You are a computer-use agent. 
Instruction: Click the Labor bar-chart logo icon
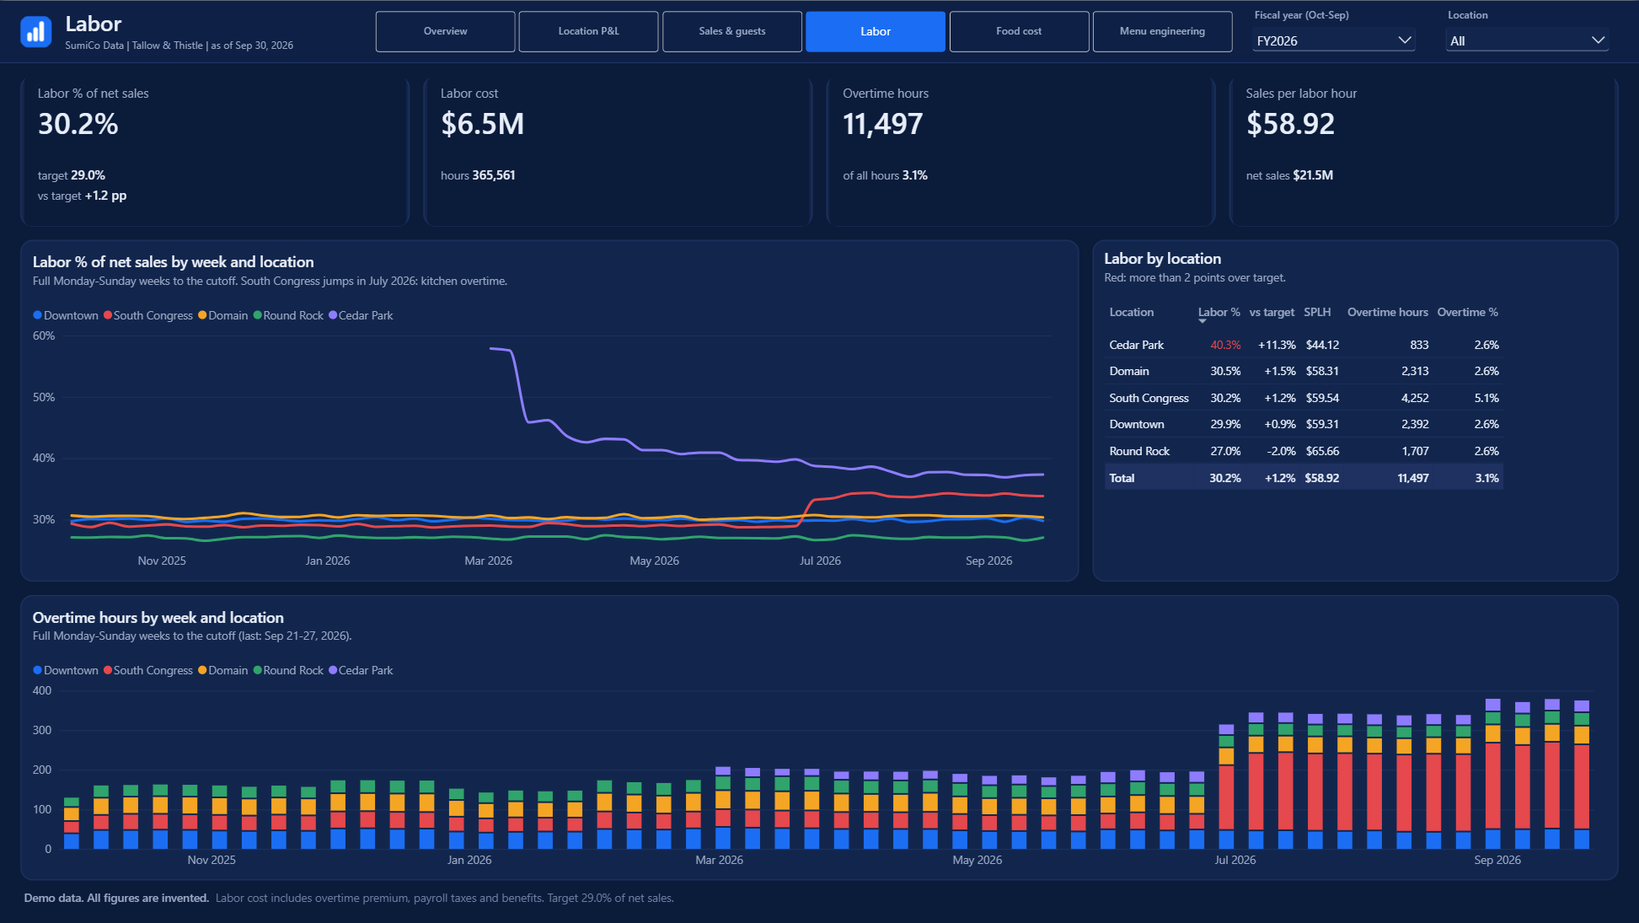[x=35, y=32]
